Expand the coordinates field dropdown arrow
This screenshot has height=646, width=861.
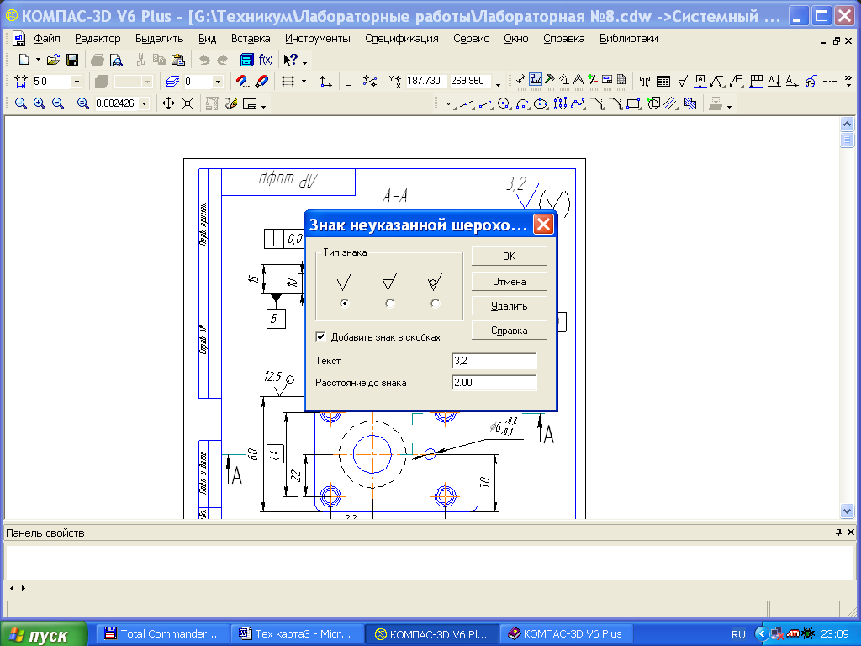498,83
